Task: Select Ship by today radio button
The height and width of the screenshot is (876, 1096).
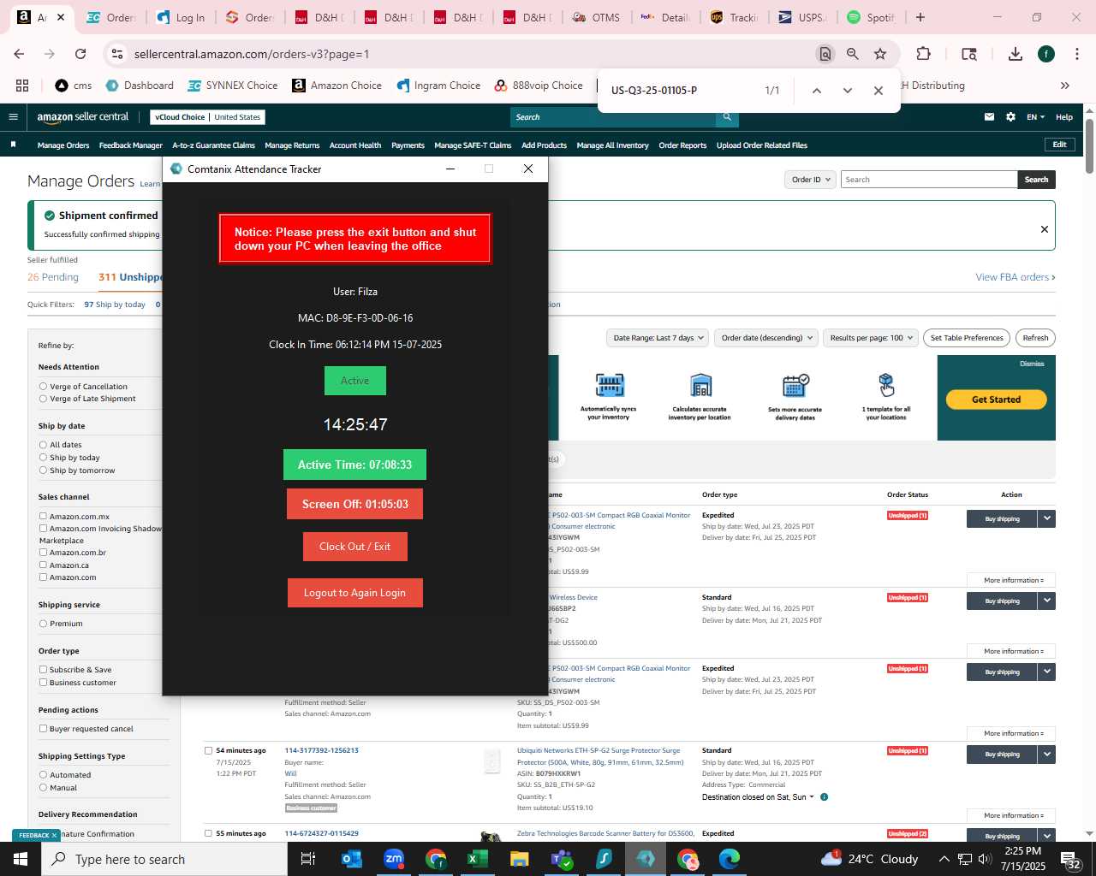Action: (x=43, y=458)
